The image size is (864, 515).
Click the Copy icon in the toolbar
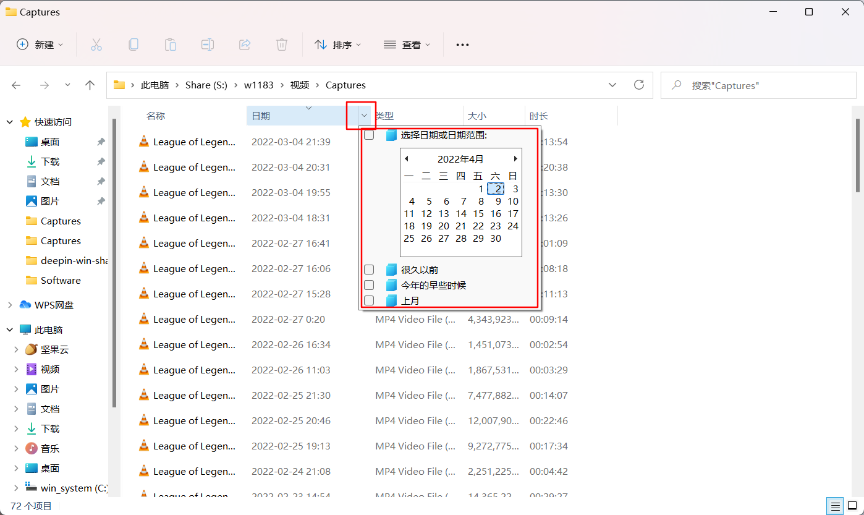(133, 44)
